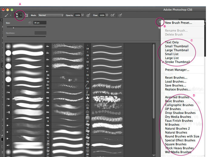Image resolution: width=209 pixels, height=157 pixels.
Task: Click the brush Size slider handle
Action: (13, 28)
